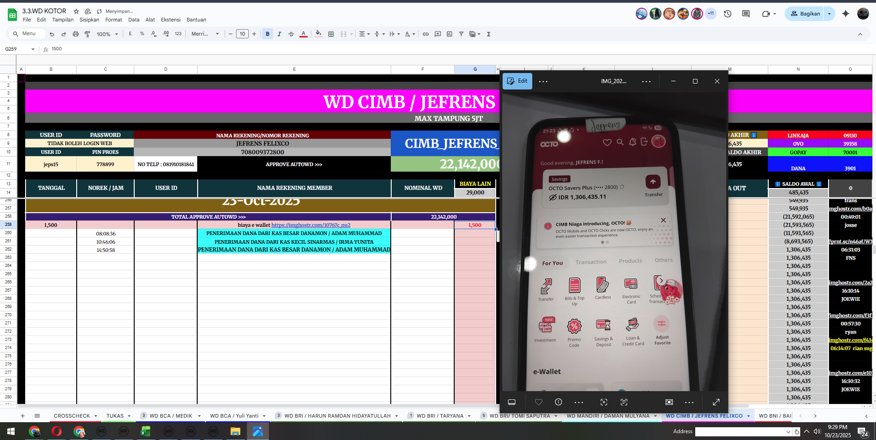Screen dimensions: 876x440
Task: Show all sheets list button
Action: tap(37, 416)
